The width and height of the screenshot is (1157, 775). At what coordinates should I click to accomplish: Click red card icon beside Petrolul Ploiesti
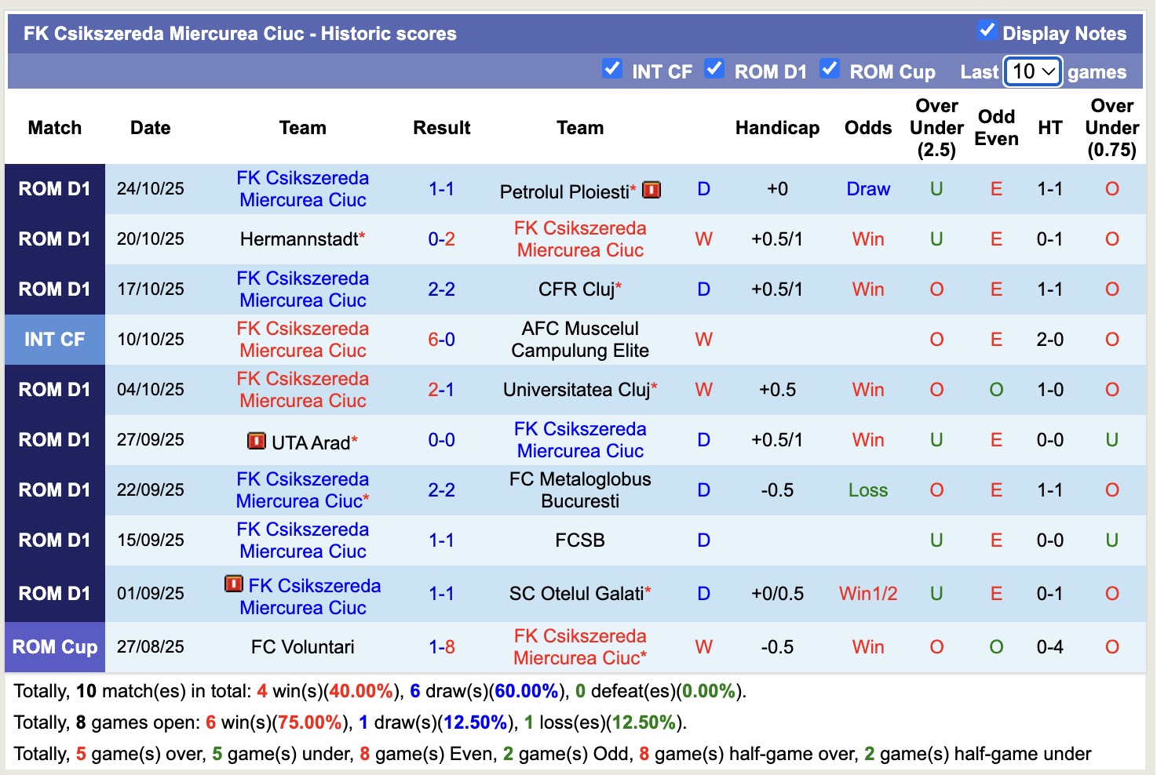(x=651, y=190)
